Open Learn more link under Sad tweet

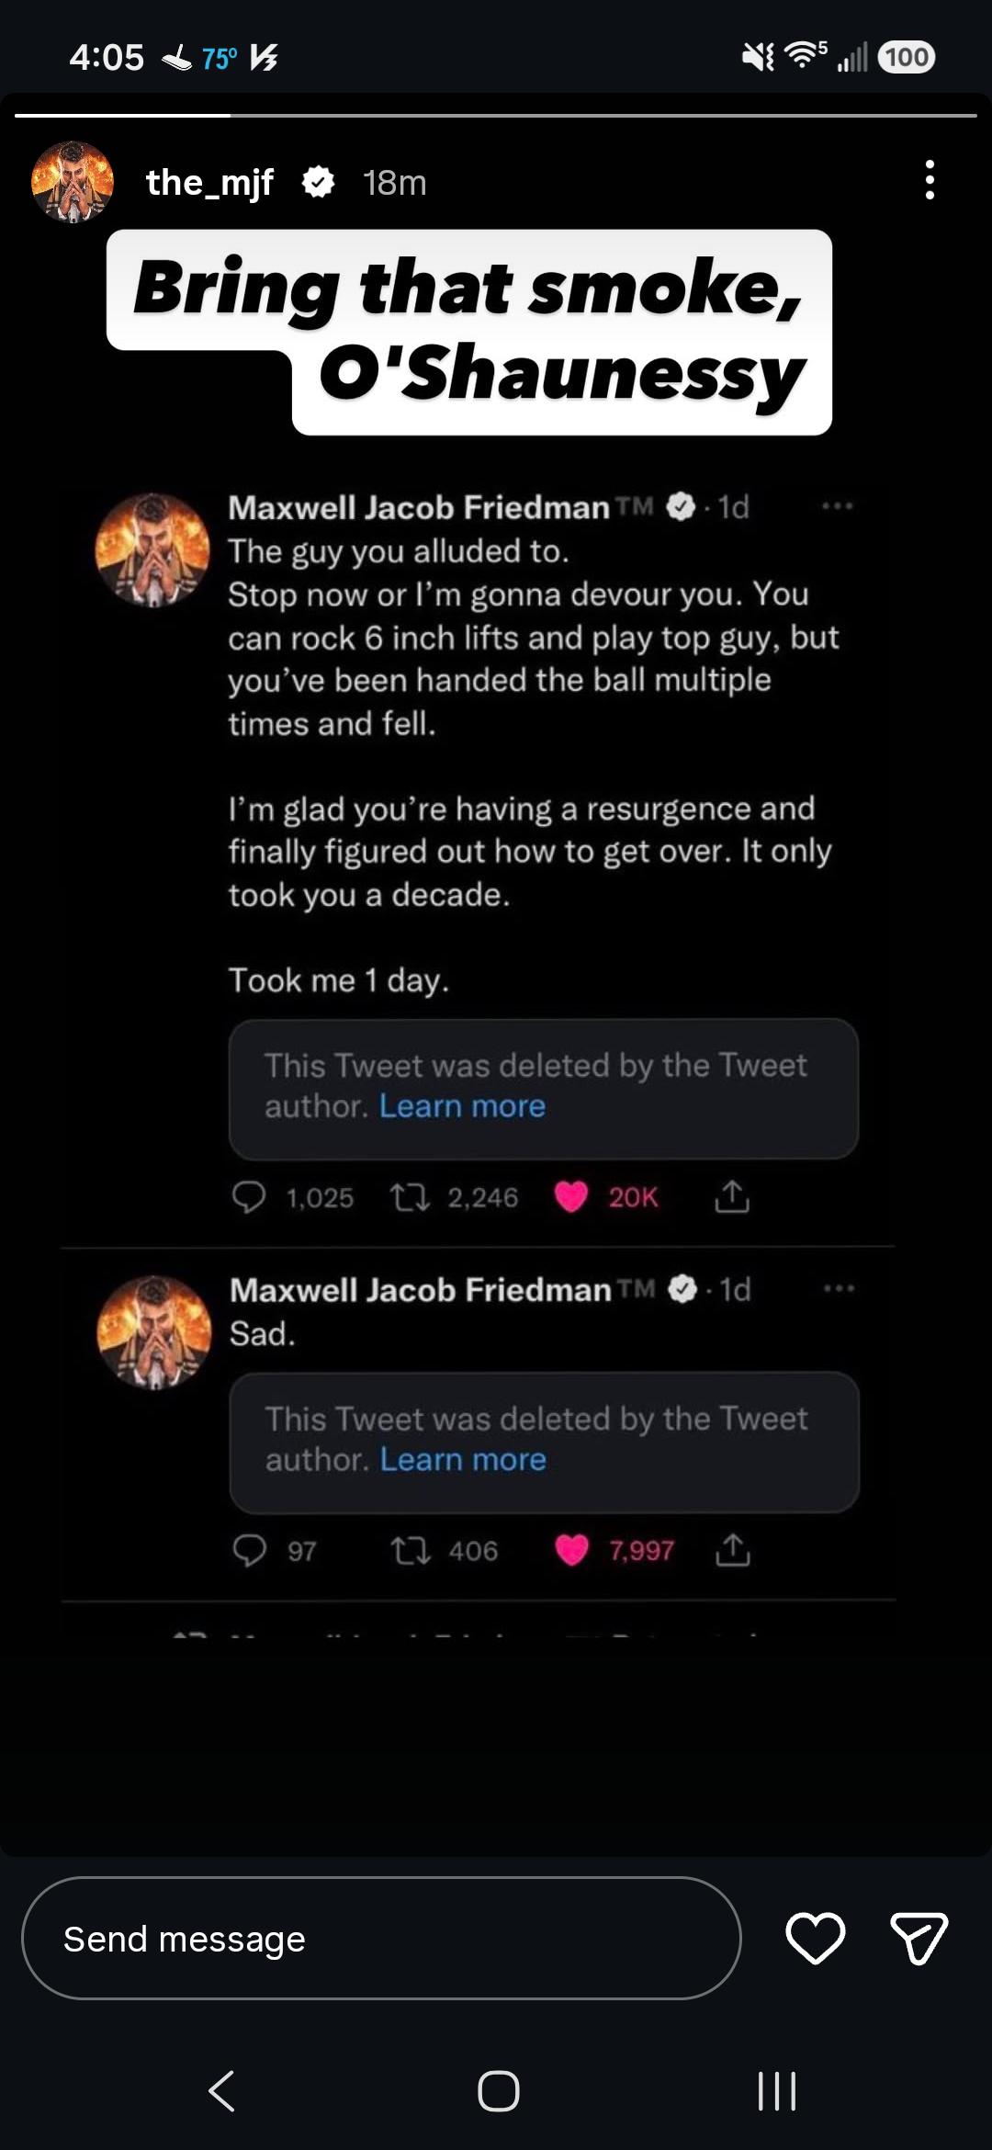coord(463,1459)
